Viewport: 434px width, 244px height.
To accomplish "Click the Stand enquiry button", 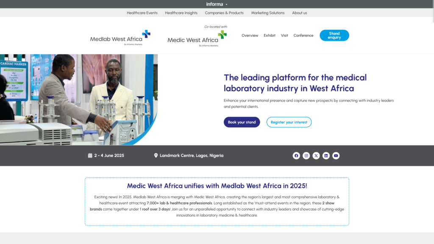I will click(x=334, y=36).
